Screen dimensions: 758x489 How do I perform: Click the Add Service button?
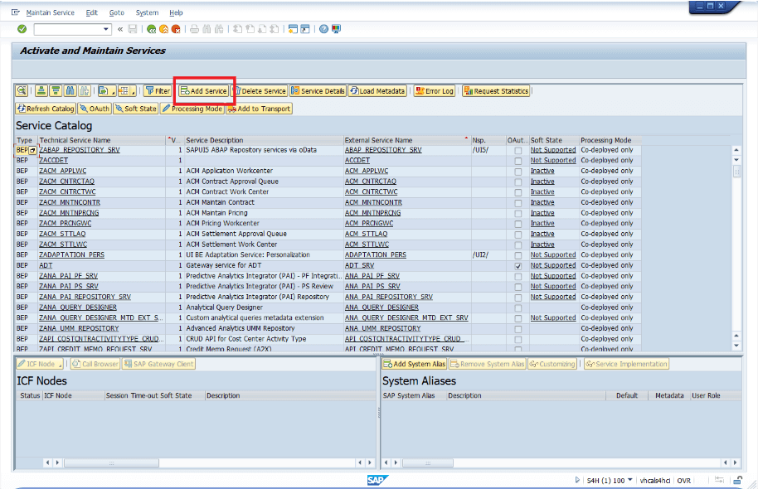[x=204, y=91]
